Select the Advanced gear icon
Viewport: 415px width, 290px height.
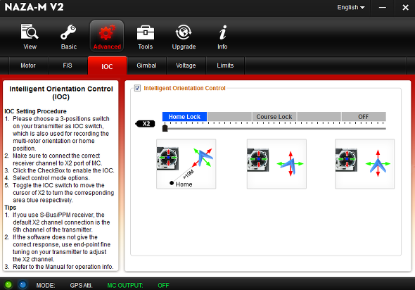click(x=107, y=37)
